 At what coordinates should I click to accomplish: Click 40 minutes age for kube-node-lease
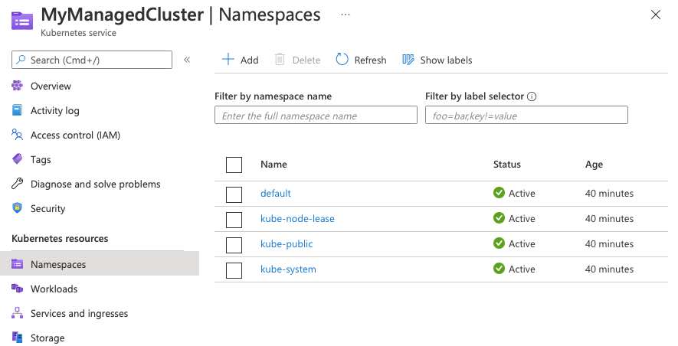pos(609,219)
